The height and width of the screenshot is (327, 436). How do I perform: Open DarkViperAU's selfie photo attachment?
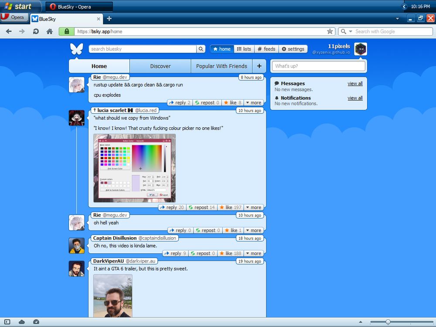[113, 296]
